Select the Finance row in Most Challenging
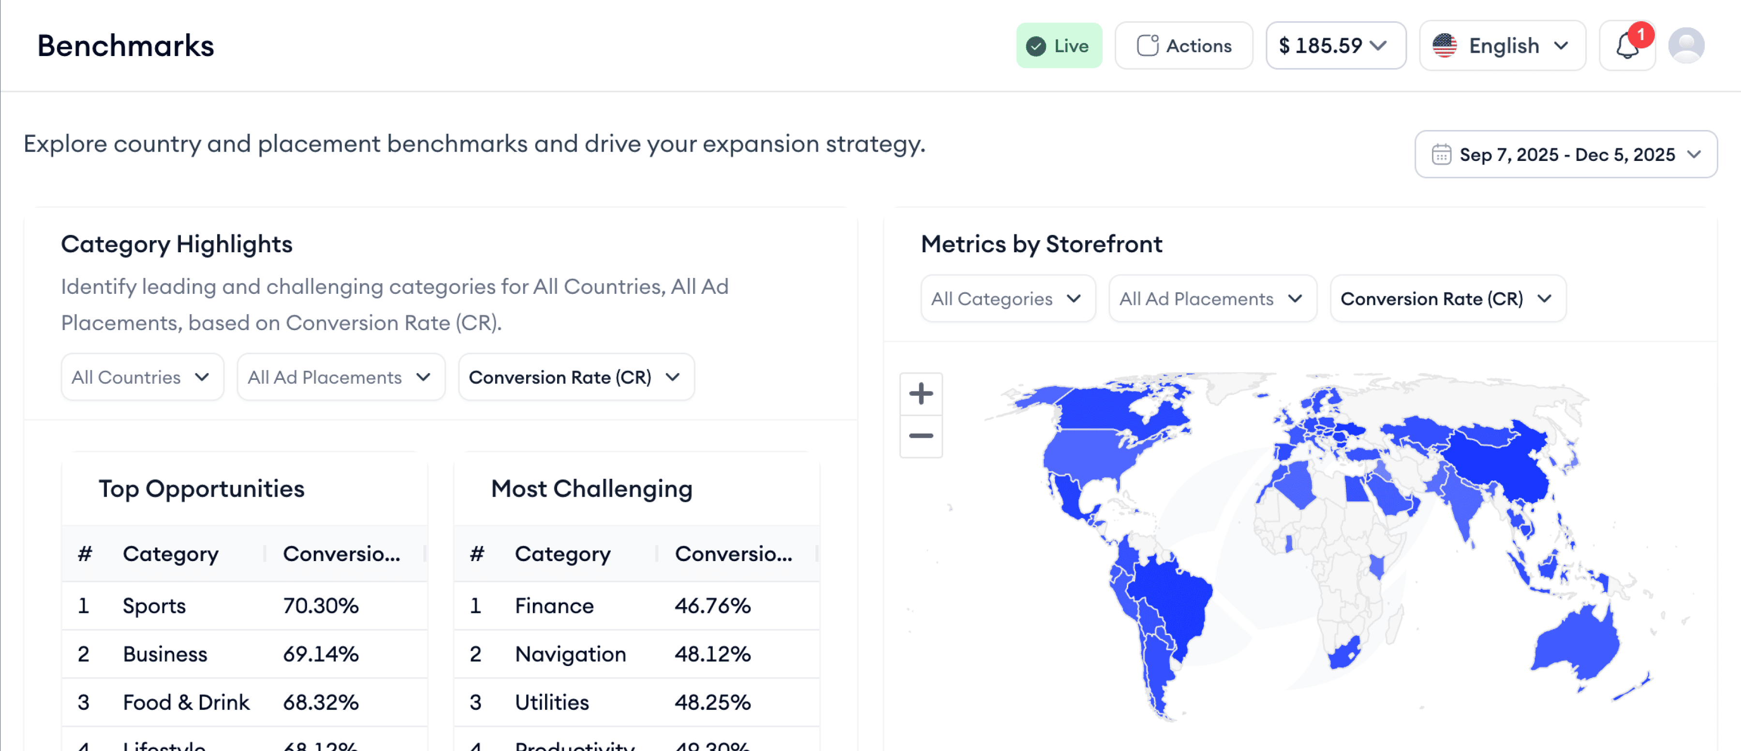Screen dimensions: 1741x751 click(x=635, y=606)
